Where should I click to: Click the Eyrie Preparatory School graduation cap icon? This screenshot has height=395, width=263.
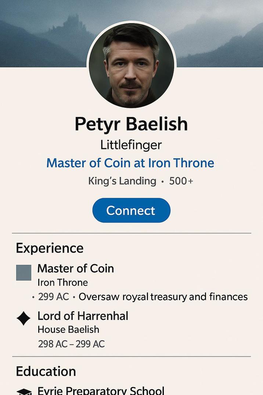[x=24, y=391]
